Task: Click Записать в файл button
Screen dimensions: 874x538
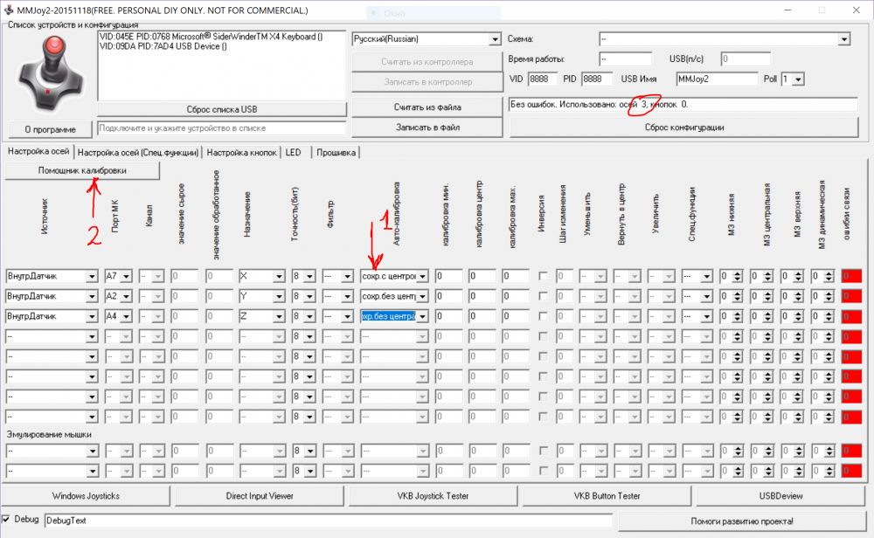Action: point(427,128)
